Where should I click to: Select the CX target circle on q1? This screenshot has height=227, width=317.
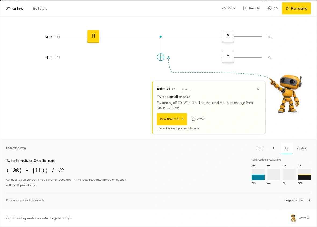tap(161, 57)
